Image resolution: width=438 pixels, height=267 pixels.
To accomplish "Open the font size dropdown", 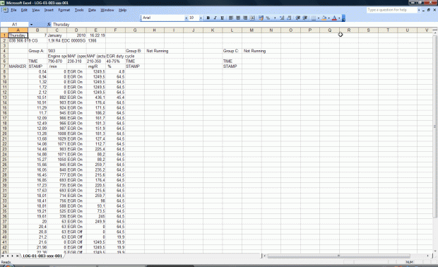I will click(201, 18).
